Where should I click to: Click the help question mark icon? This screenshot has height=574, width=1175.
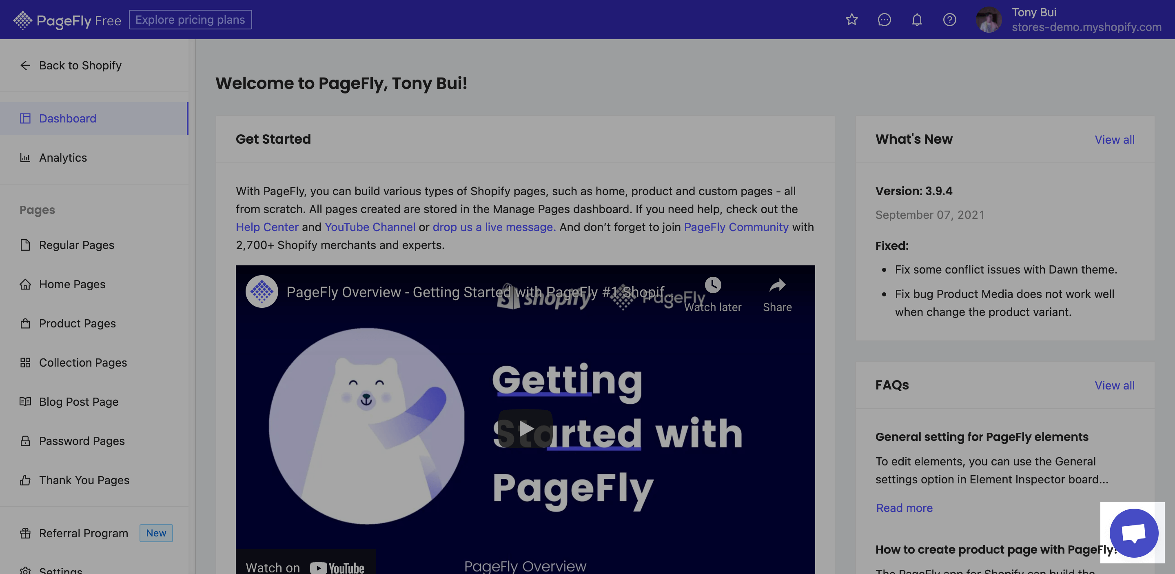949,20
